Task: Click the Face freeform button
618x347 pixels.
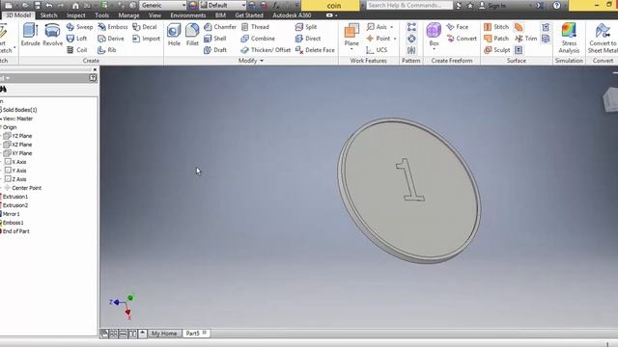Action: pos(458,27)
